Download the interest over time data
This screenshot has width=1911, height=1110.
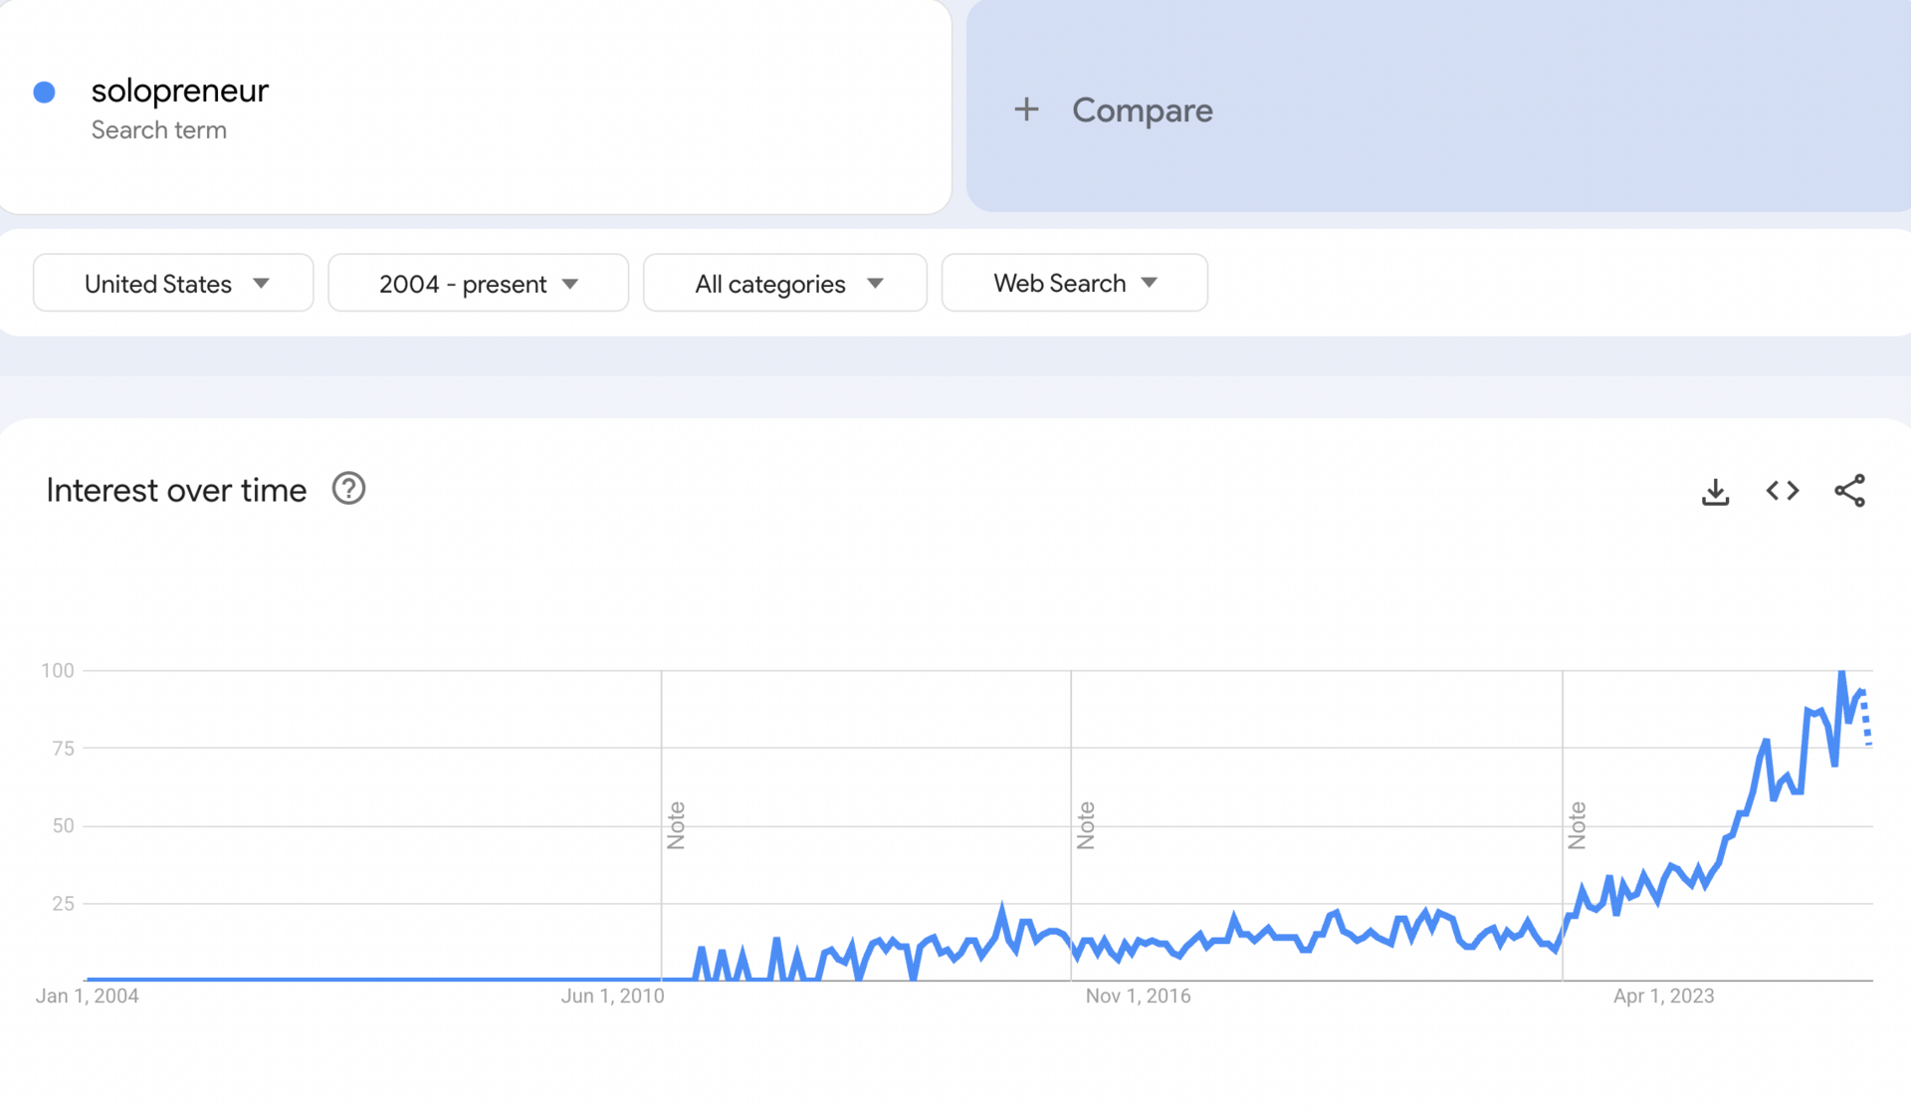(x=1715, y=492)
